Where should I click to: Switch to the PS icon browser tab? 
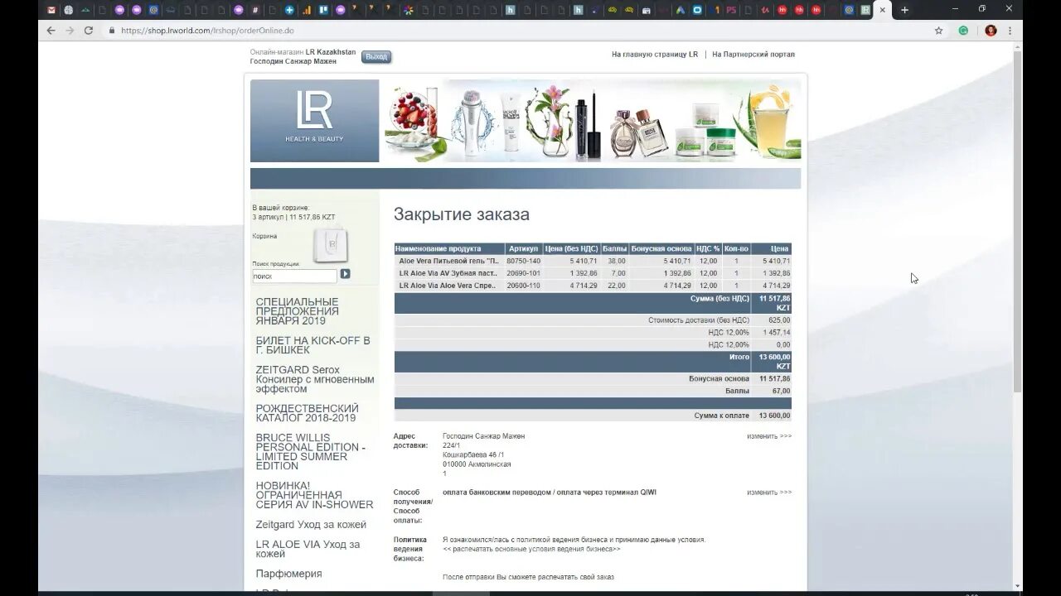pyautogui.click(x=731, y=10)
